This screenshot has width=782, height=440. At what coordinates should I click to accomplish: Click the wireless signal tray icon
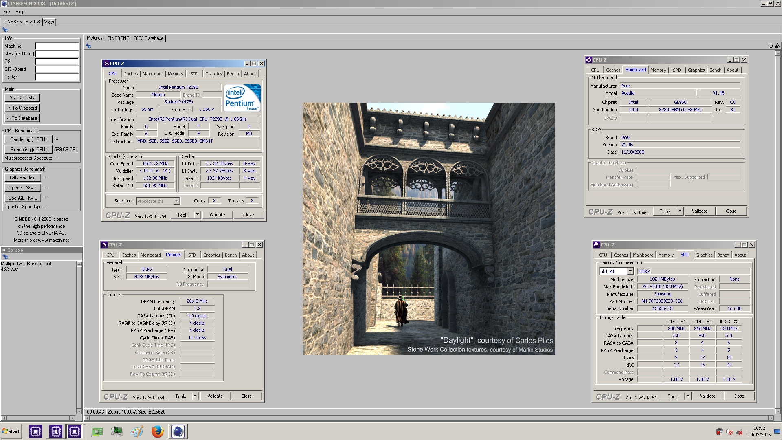(x=739, y=432)
